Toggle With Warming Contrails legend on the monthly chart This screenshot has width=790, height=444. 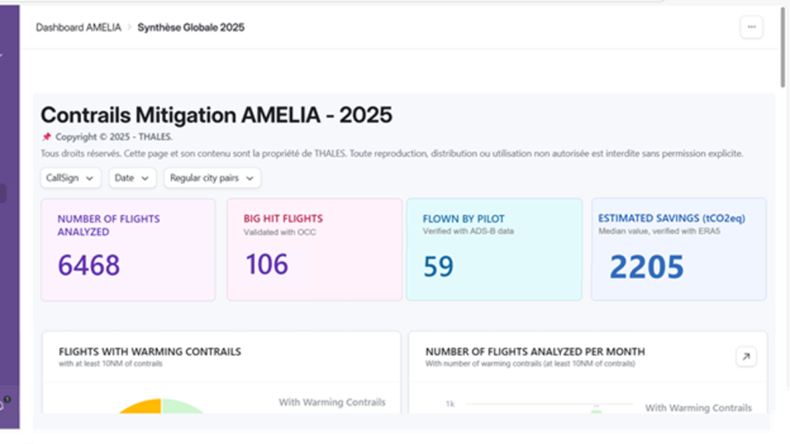pos(698,408)
